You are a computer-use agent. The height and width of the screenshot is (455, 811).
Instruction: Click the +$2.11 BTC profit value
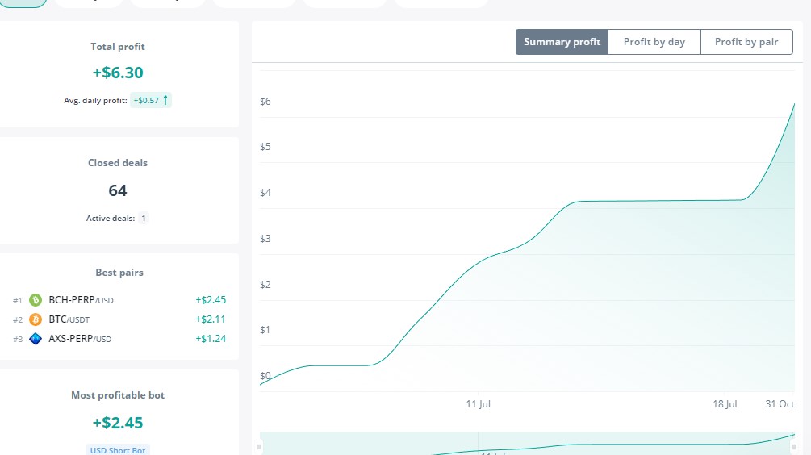pyautogui.click(x=211, y=319)
